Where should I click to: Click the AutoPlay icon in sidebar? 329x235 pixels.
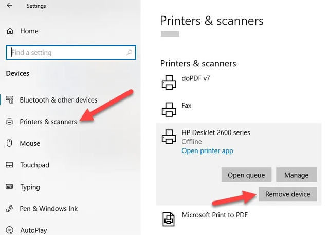[x=10, y=230]
